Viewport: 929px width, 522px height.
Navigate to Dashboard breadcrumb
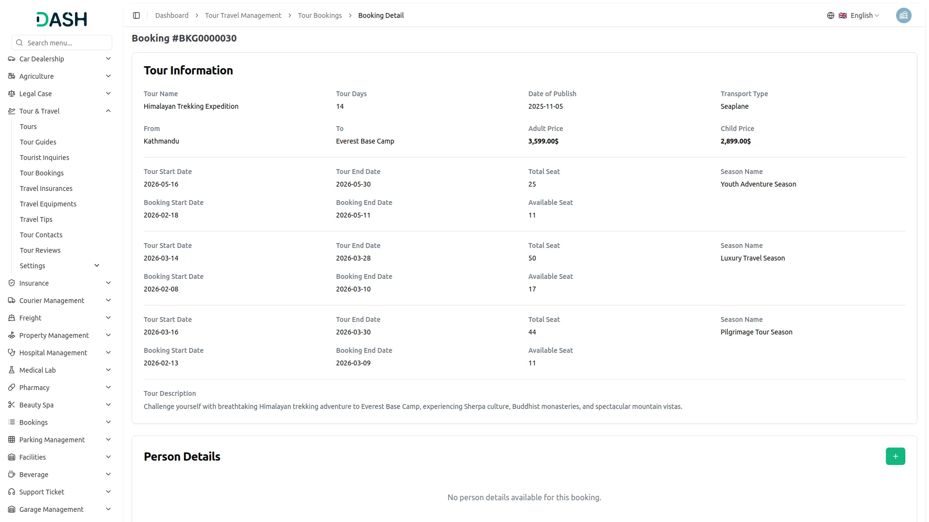click(x=172, y=15)
